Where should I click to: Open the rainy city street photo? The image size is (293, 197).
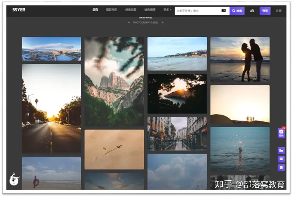pyautogui.click(x=177, y=133)
